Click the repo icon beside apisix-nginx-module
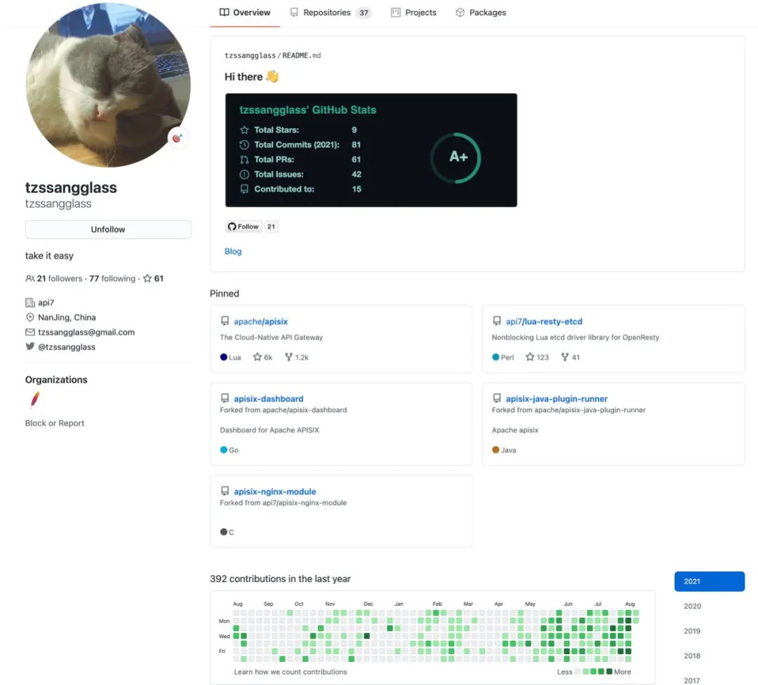758x685 pixels. tap(225, 491)
